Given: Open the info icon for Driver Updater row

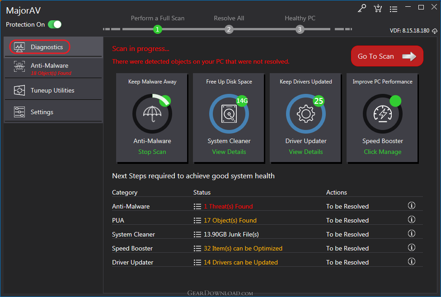Looking at the screenshot, I should (x=412, y=262).
